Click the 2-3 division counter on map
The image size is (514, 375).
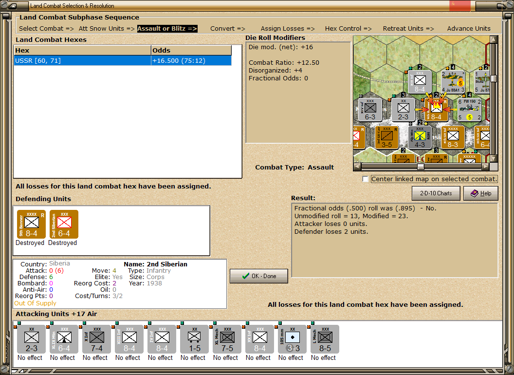point(403,110)
